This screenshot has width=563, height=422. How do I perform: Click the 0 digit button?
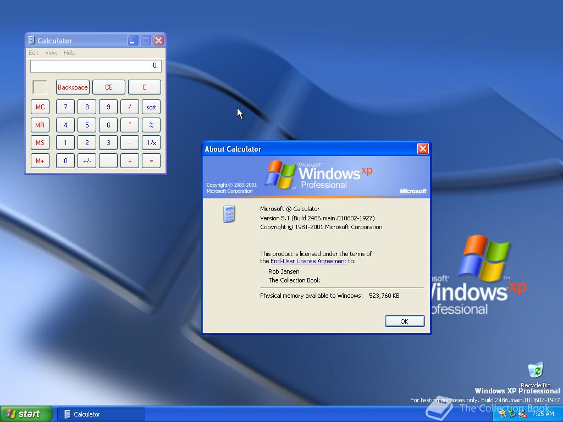click(65, 161)
